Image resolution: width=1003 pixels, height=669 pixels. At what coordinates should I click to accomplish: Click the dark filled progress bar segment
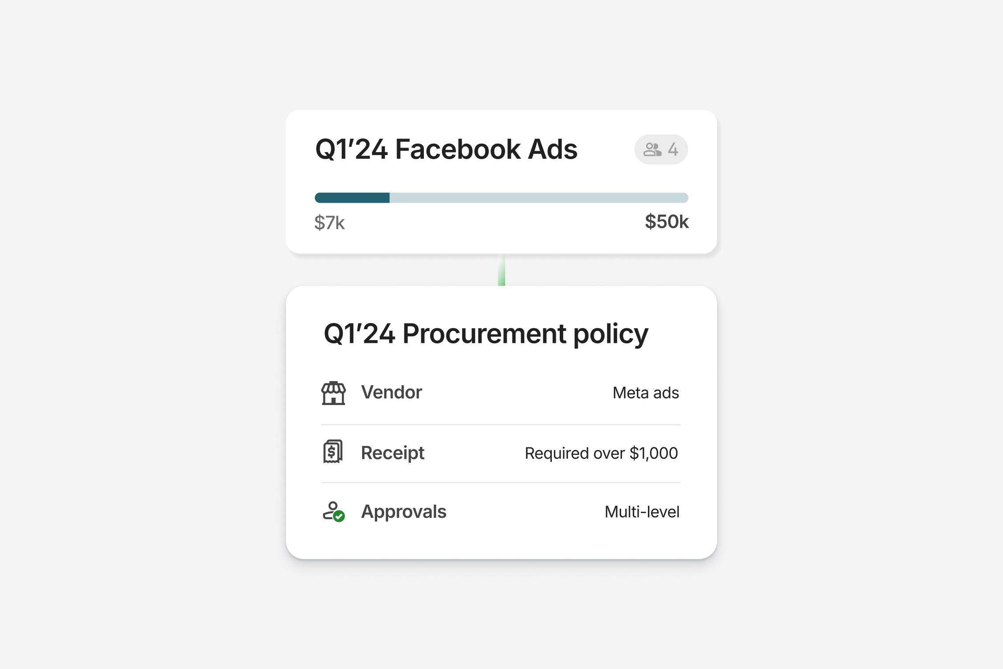352,198
